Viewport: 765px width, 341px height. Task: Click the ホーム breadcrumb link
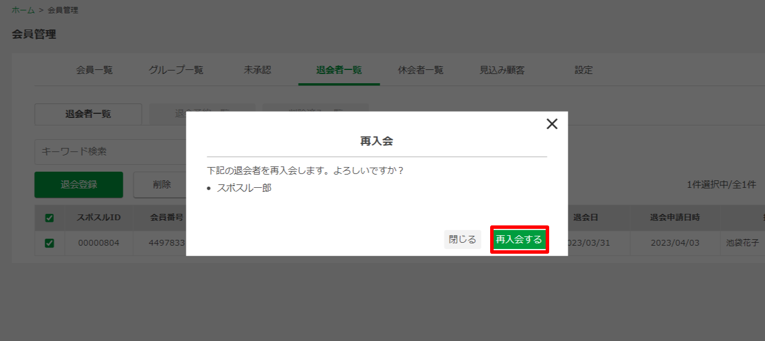click(x=23, y=10)
